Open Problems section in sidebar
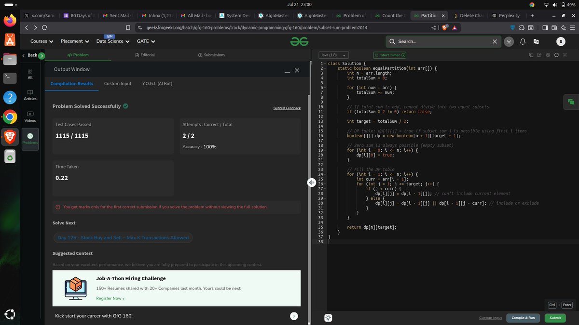The image size is (579, 325). click(30, 139)
